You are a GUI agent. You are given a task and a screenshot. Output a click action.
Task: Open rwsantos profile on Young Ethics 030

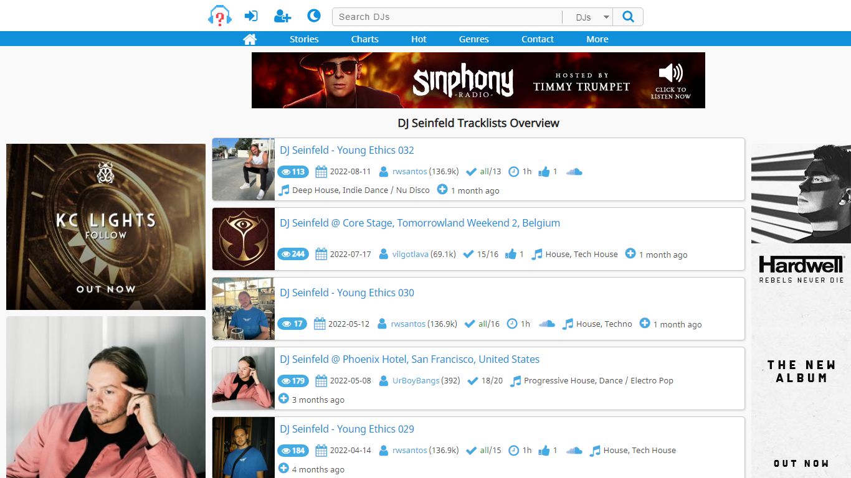tap(409, 324)
